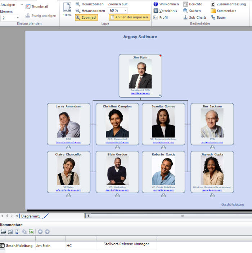
Task: Select Jim Stein's org chart box
Action: click(x=140, y=76)
